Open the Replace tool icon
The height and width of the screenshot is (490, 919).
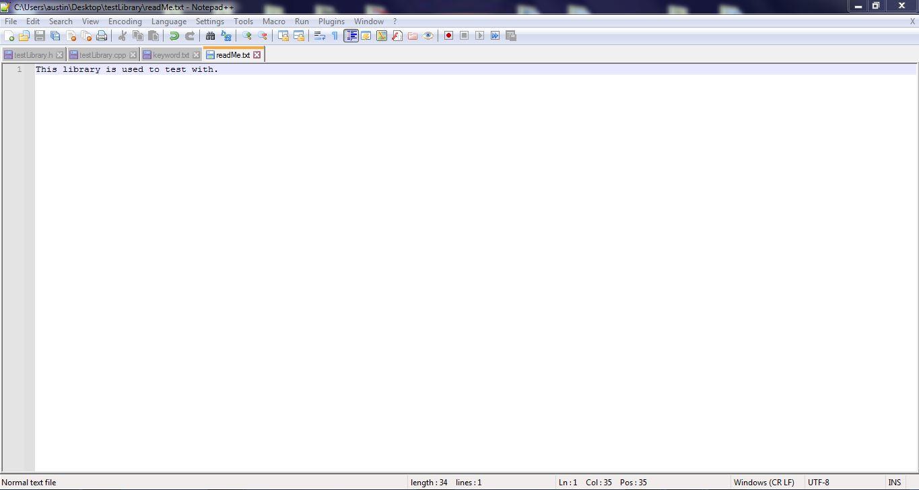click(x=226, y=36)
